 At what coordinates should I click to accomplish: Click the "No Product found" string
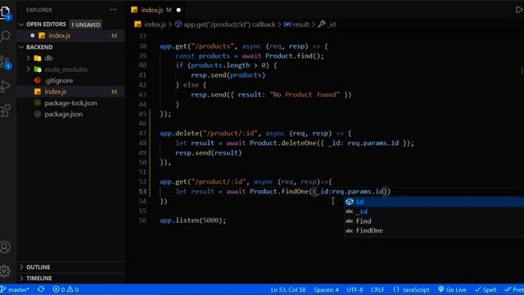[x=305, y=95]
